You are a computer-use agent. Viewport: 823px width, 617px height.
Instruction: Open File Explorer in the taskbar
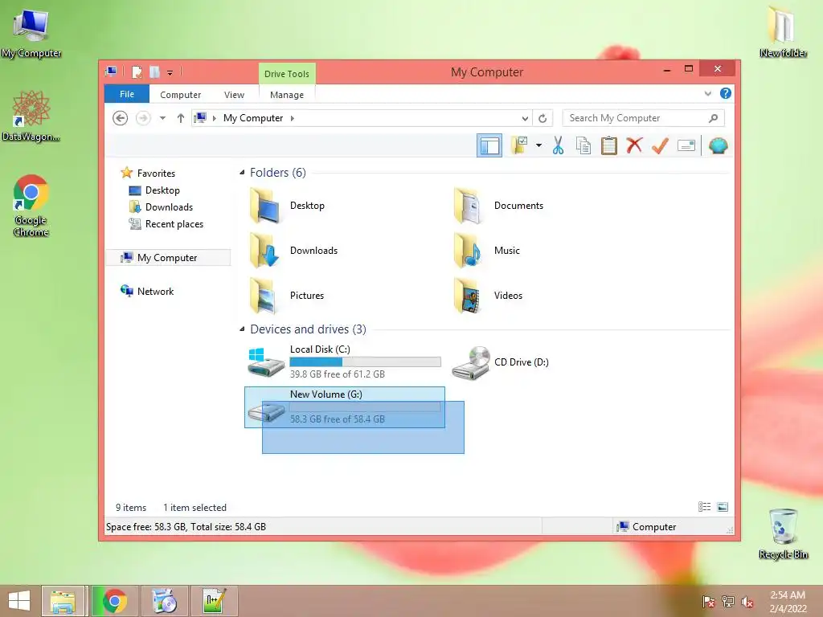coord(63,601)
